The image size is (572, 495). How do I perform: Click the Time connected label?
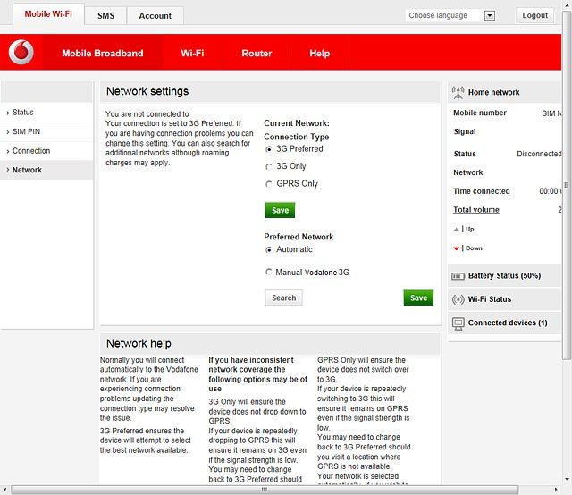point(482,191)
